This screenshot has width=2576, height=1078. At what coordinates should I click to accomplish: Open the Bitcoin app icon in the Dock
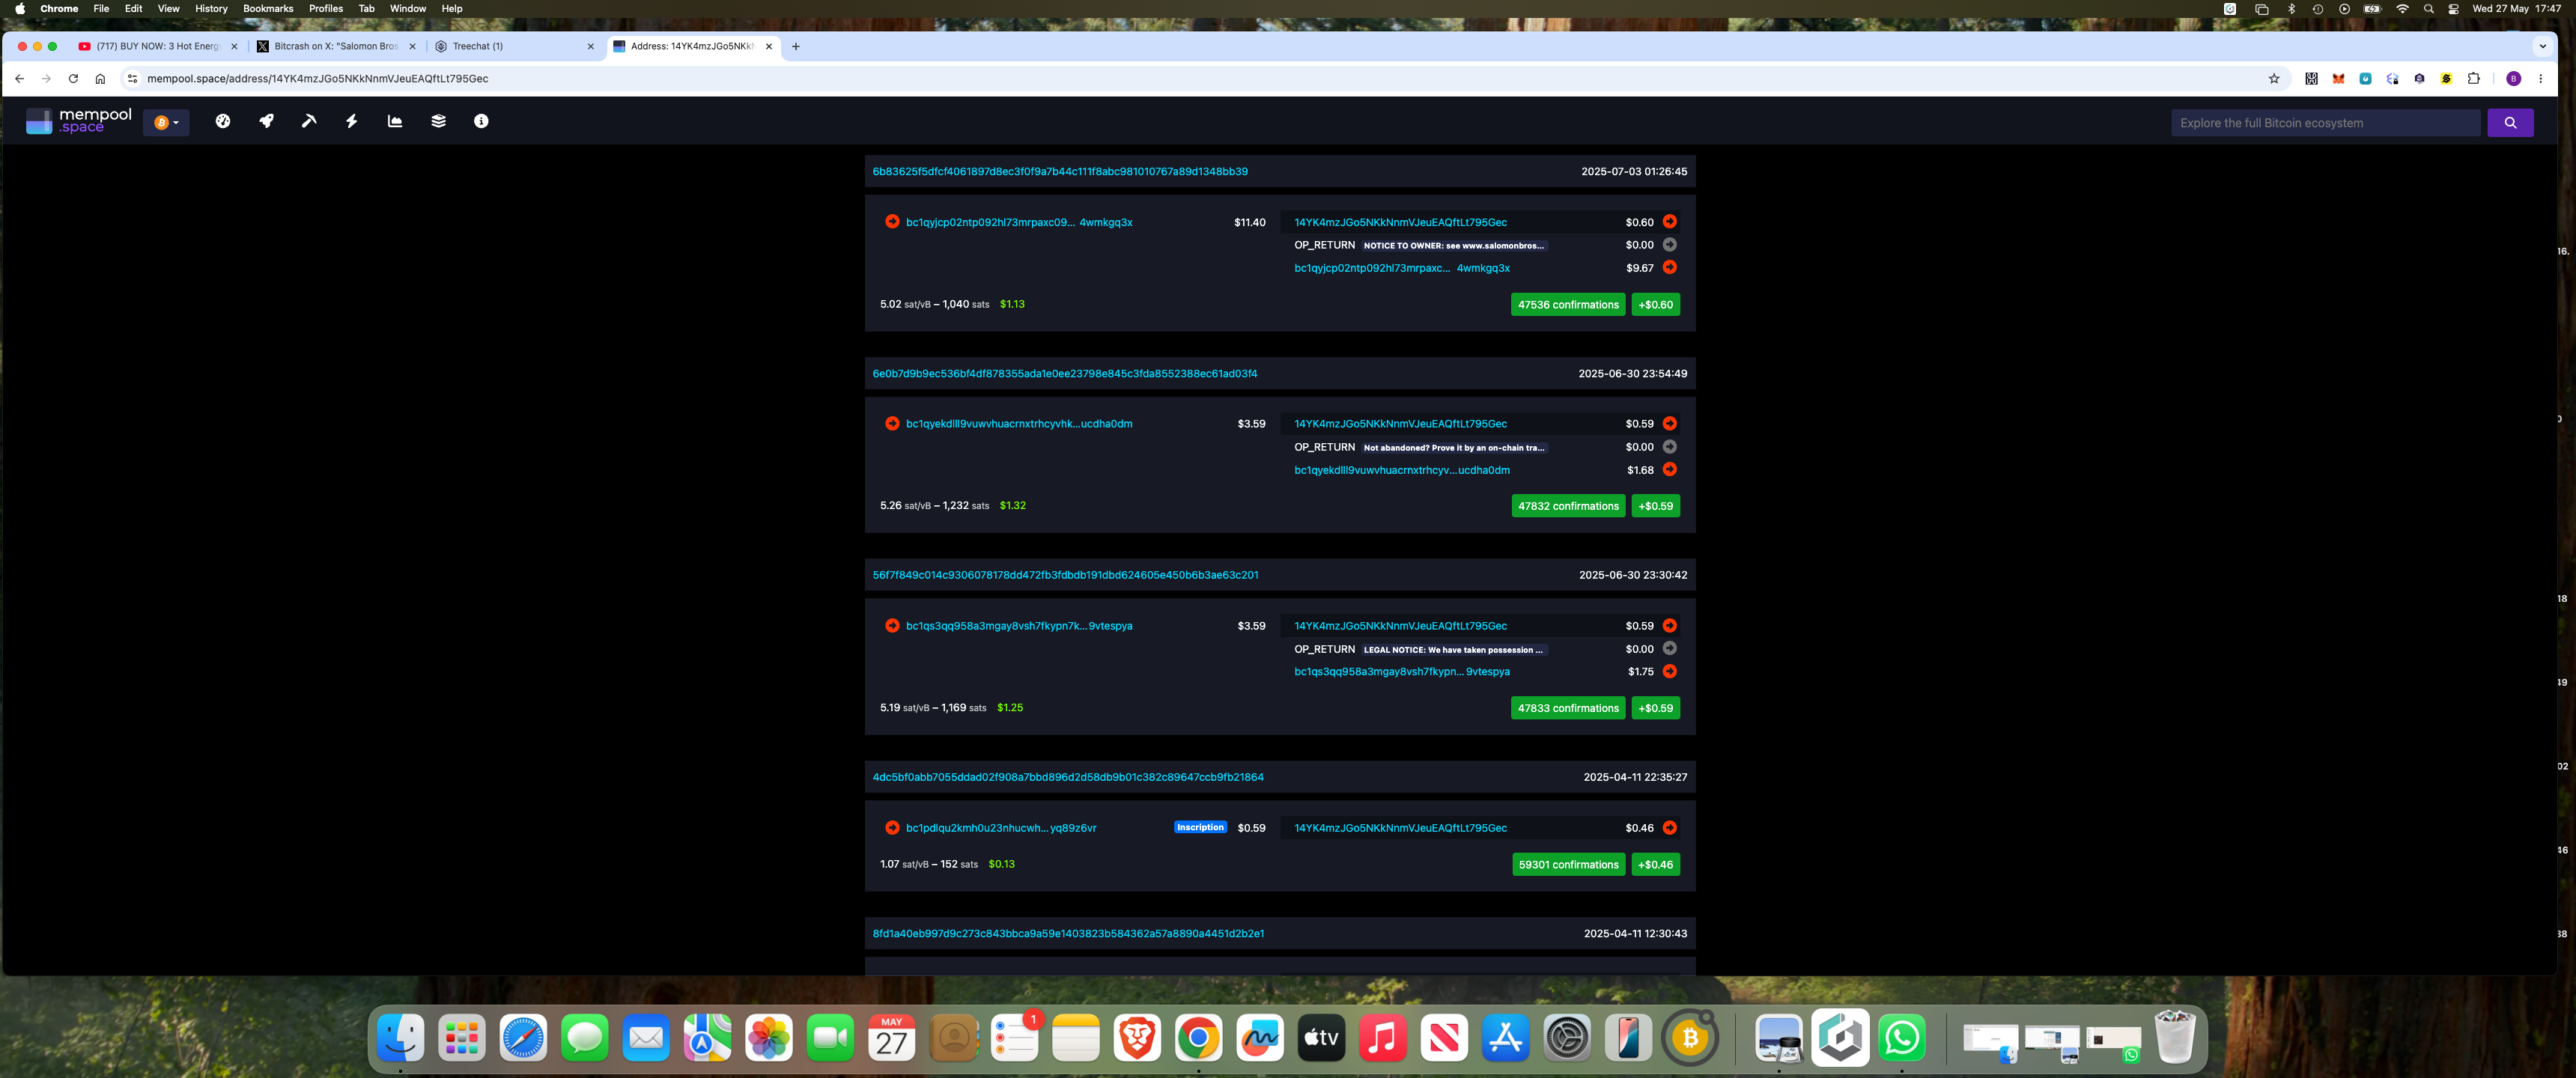[x=1690, y=1038]
